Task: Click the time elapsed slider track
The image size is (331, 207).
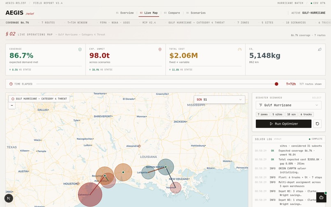Action: pyautogui.click(x=156, y=84)
